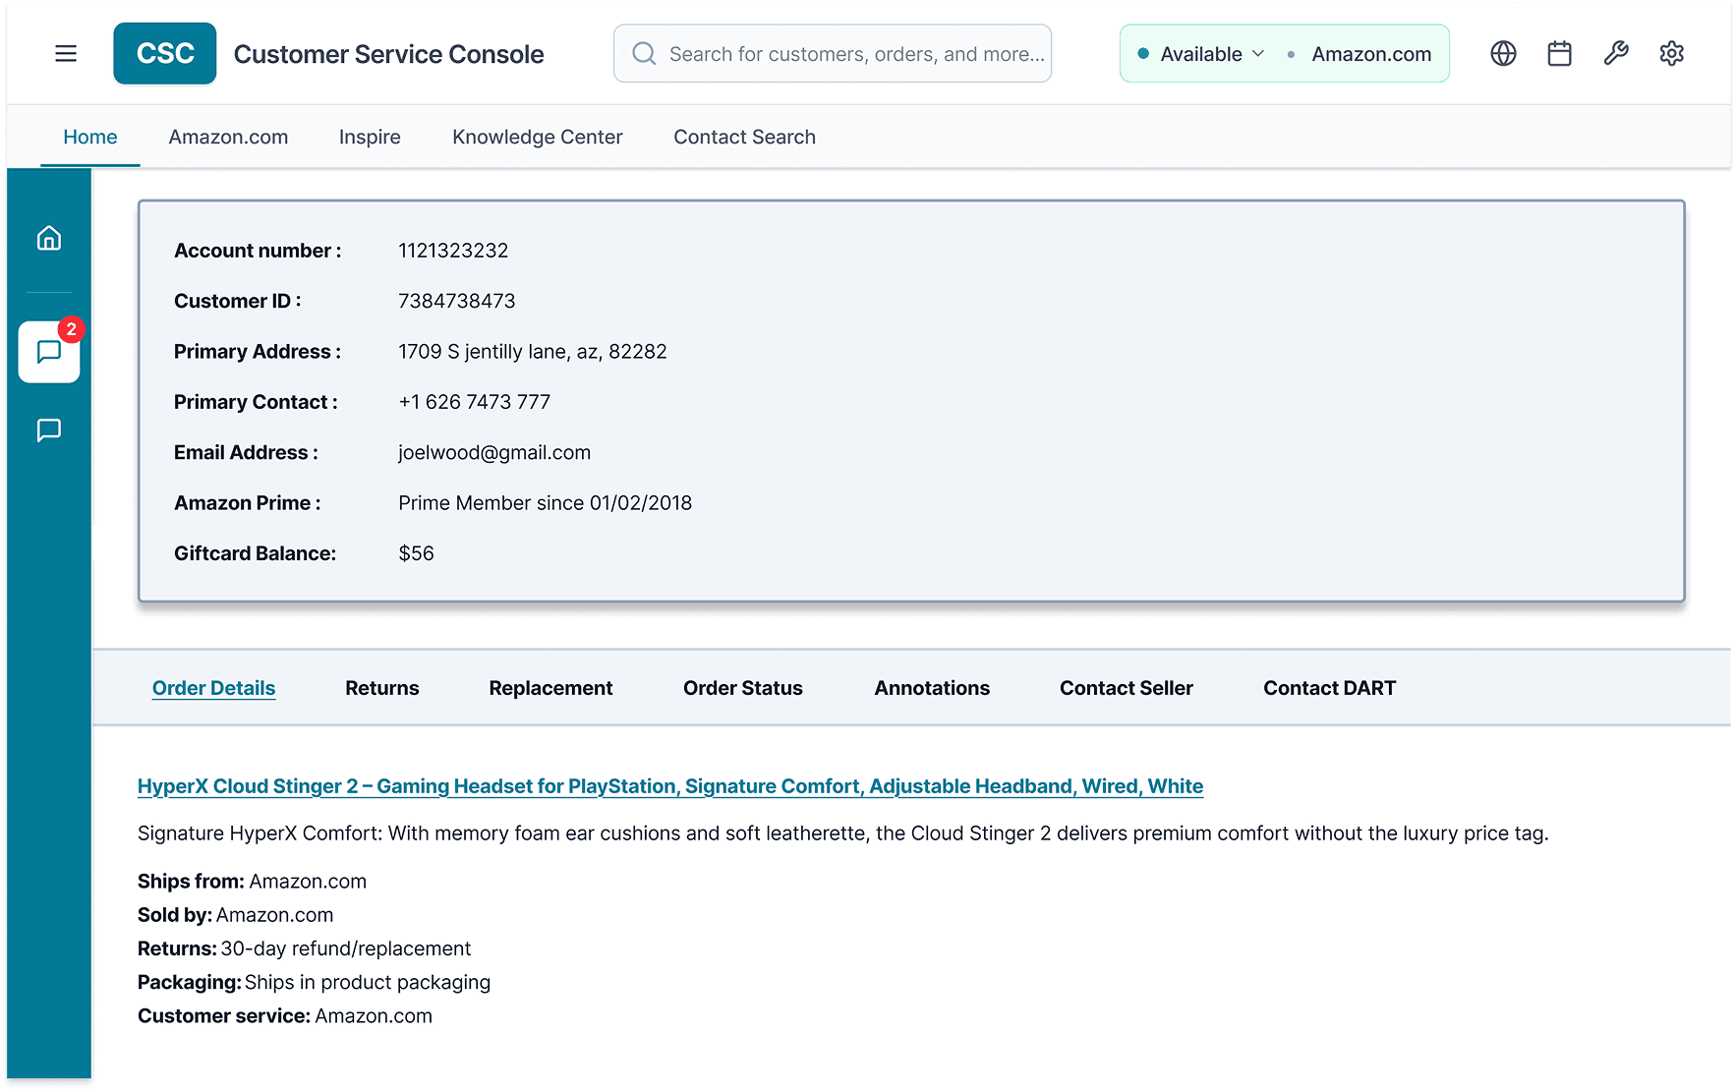Image resolution: width=1735 pixels, height=1091 pixels.
Task: Open the Knowledge Center tab
Action: 537,137
